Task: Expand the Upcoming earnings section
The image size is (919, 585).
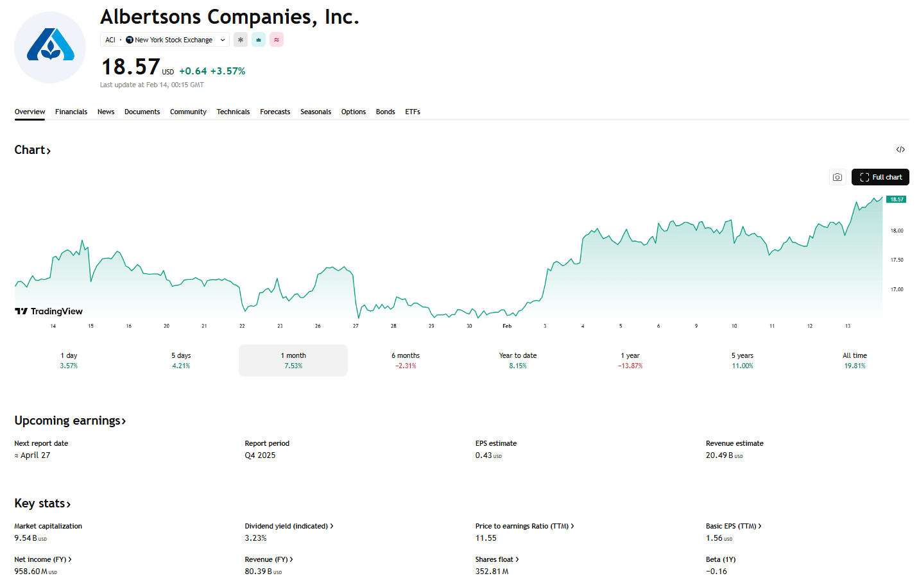Action: pyautogui.click(x=70, y=421)
